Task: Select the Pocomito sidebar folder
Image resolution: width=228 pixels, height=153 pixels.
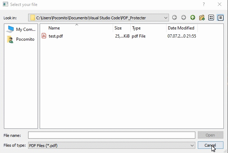Action: [x=21, y=39]
